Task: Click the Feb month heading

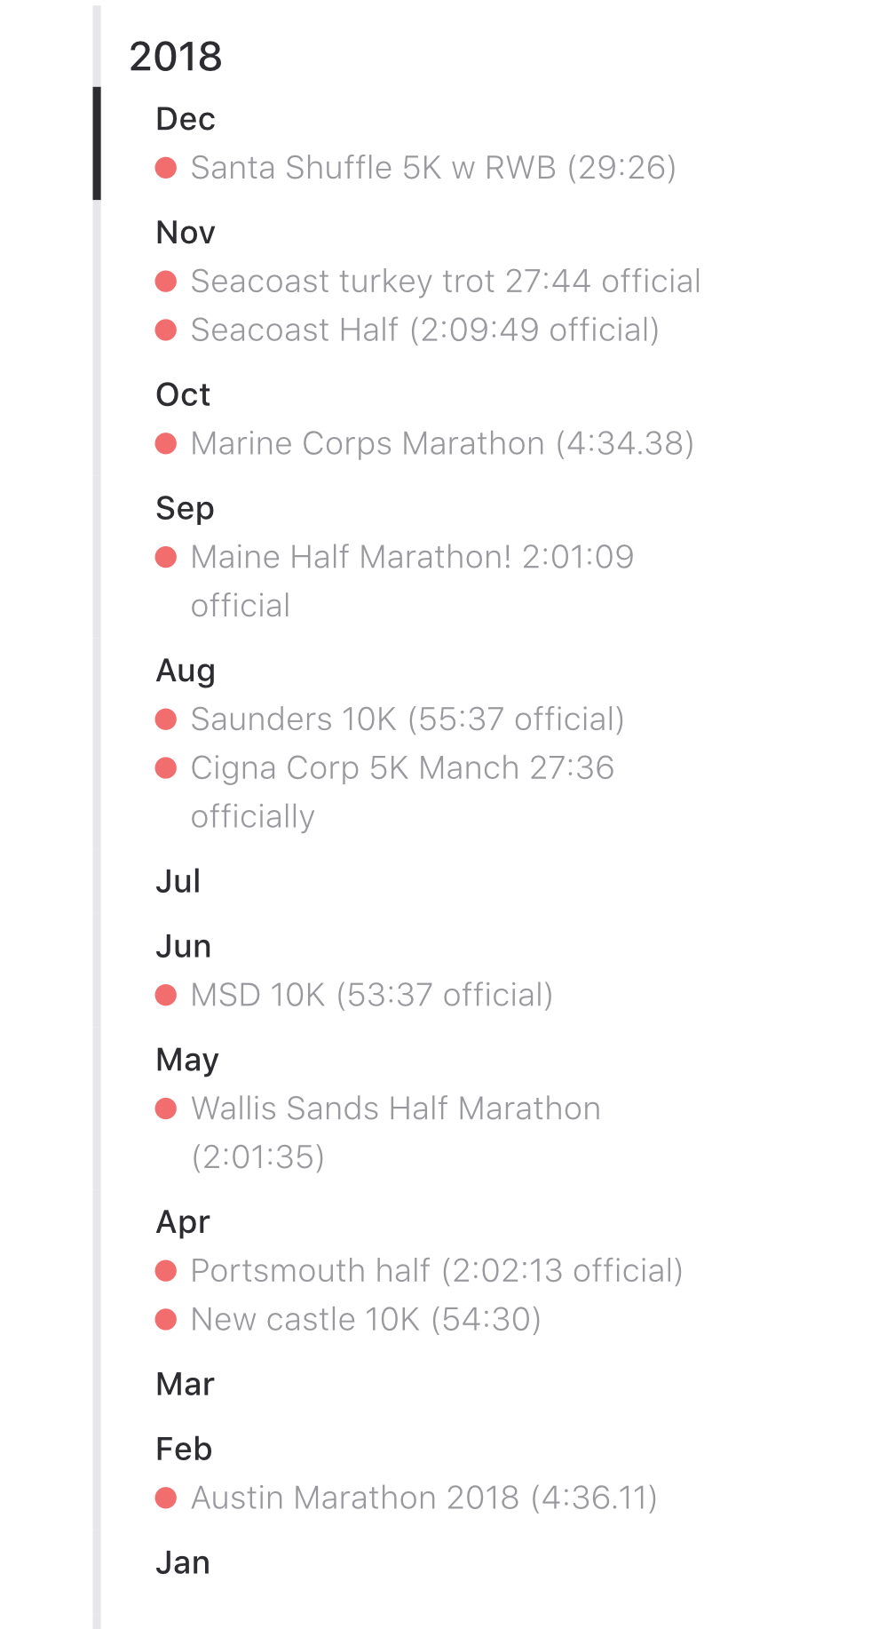Action: point(184,1449)
